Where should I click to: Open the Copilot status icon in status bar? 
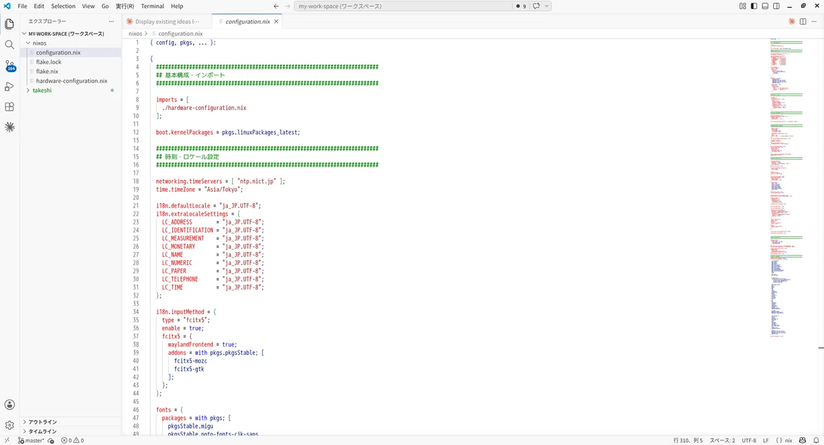[x=803, y=440]
